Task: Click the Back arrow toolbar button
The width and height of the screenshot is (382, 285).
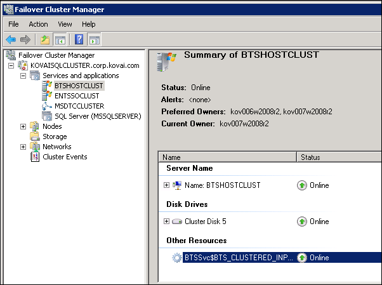Action: (x=11, y=39)
